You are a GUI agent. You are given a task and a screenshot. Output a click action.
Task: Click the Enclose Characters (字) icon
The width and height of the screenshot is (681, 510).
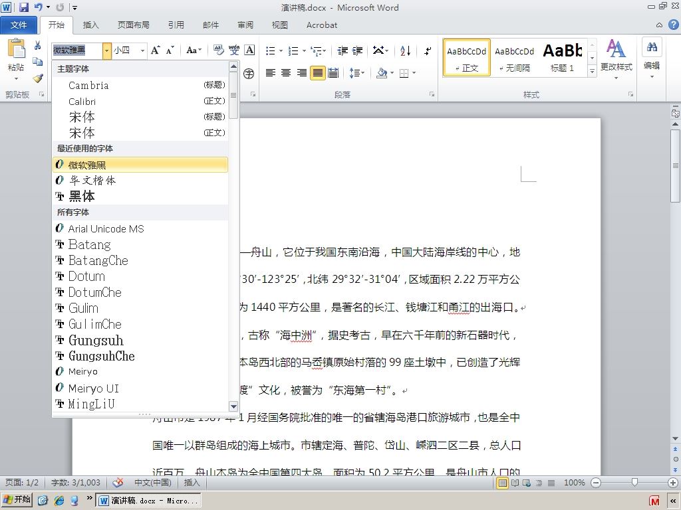[249, 73]
